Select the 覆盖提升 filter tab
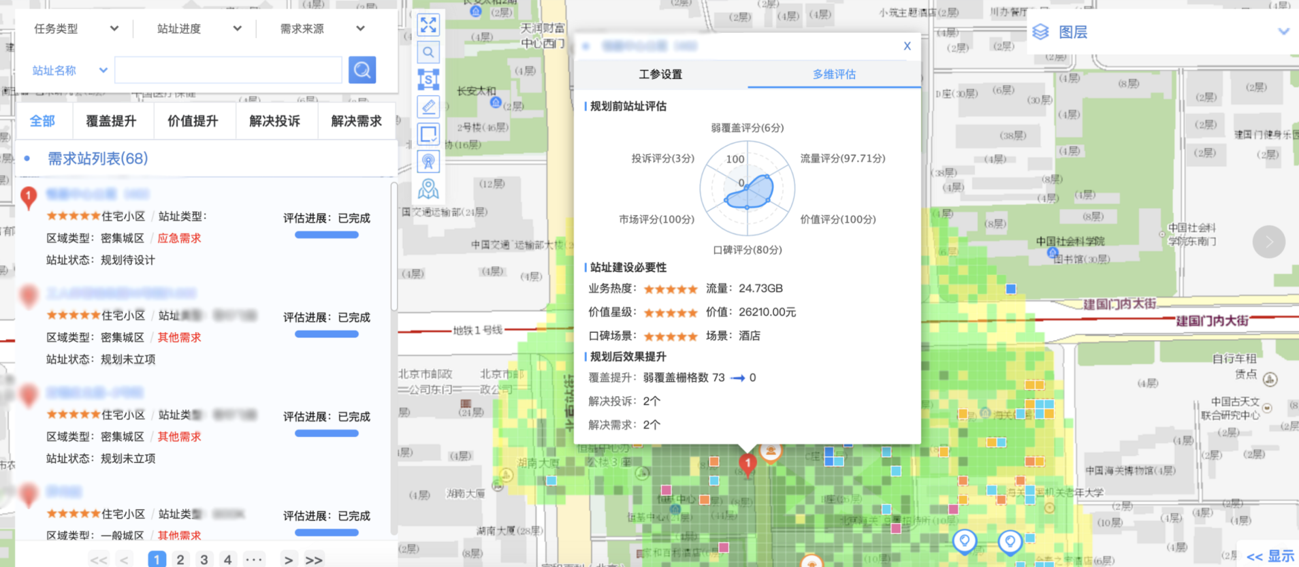This screenshot has width=1299, height=567. pyautogui.click(x=111, y=121)
